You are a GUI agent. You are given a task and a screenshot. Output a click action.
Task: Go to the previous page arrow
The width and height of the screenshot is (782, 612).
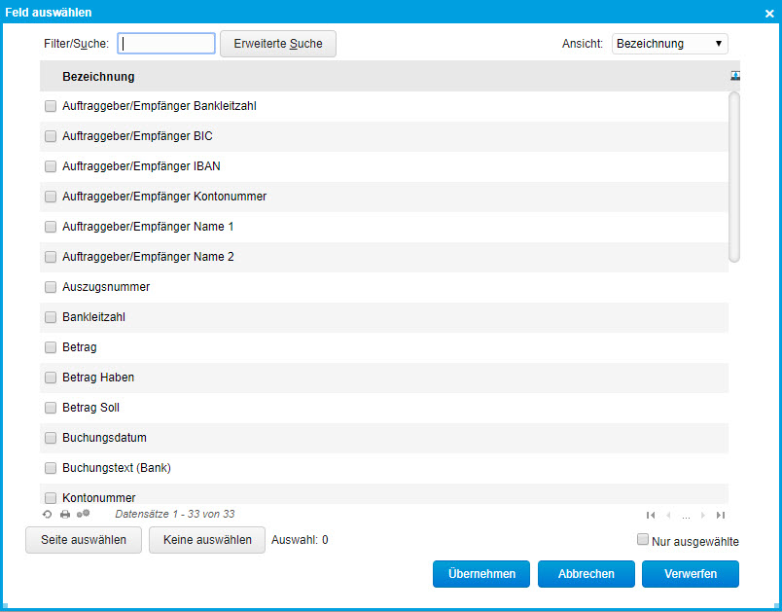pos(668,515)
